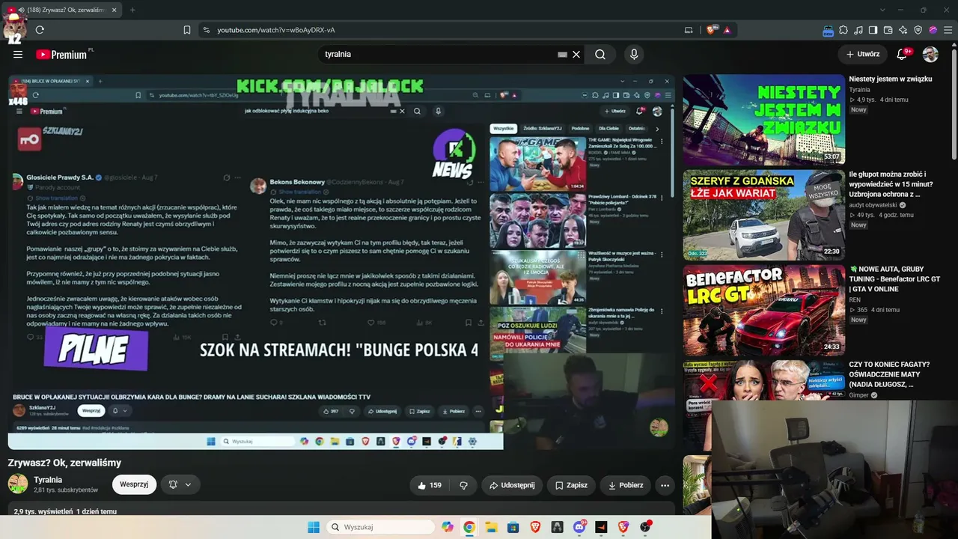Open the Windows Start menu
The width and height of the screenshot is (958, 539).
pos(314,527)
